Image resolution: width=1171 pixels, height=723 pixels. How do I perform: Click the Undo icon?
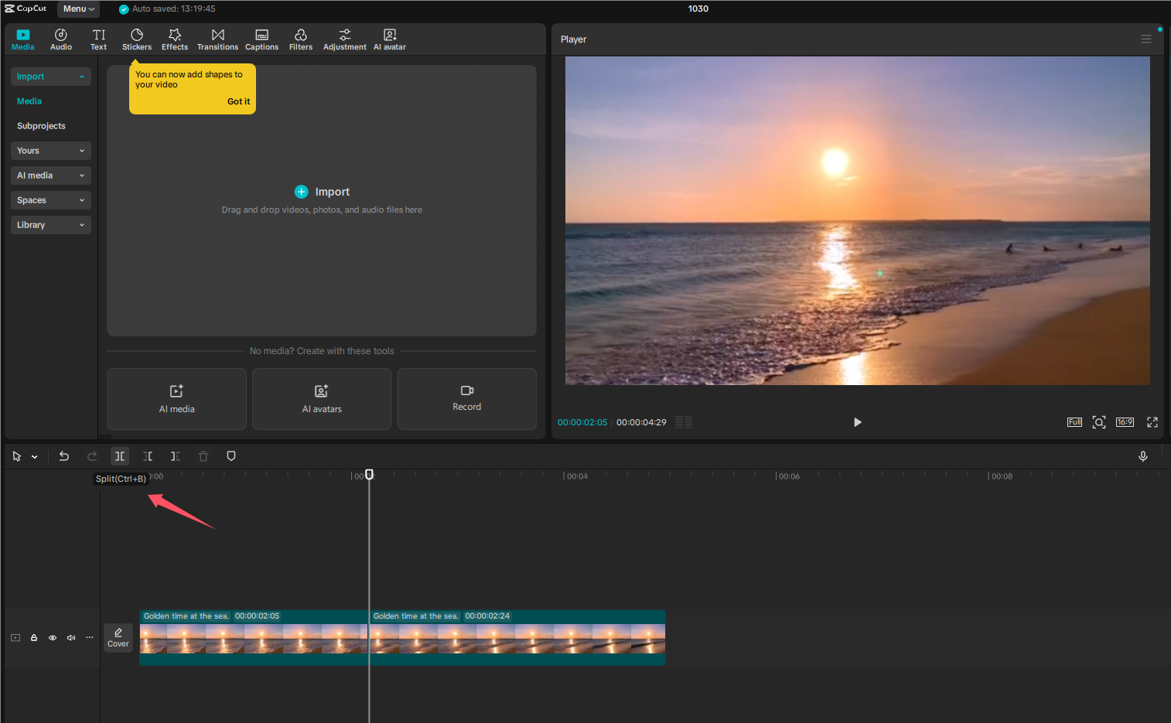(64, 456)
